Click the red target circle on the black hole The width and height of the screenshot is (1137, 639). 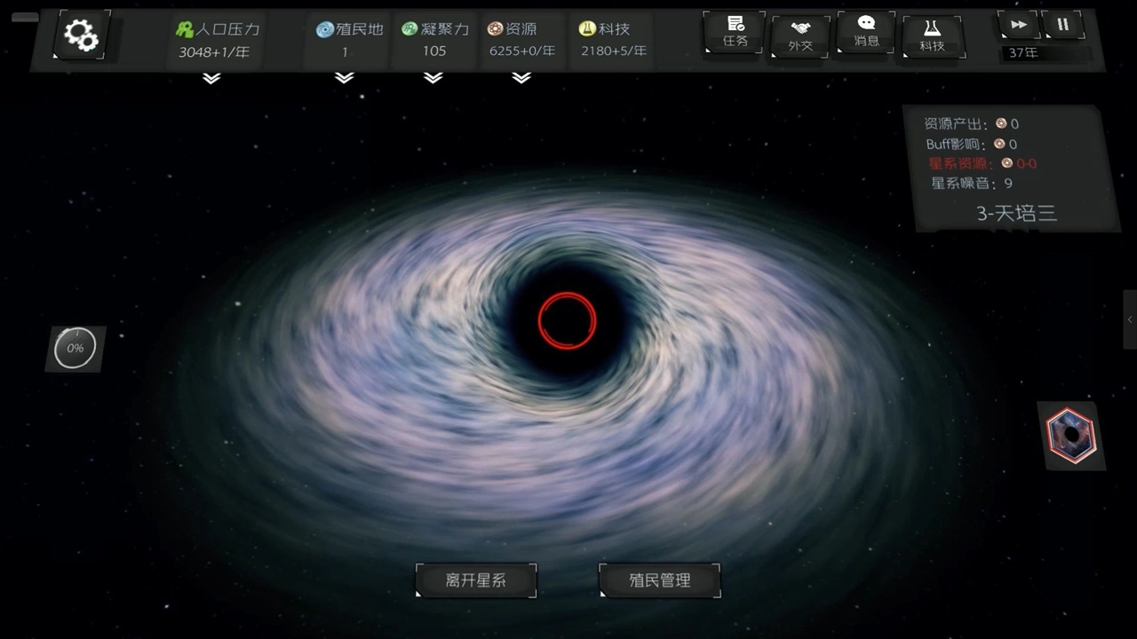(568, 319)
